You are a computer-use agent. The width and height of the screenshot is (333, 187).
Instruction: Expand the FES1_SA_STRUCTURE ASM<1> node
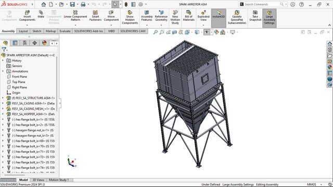[3, 98]
